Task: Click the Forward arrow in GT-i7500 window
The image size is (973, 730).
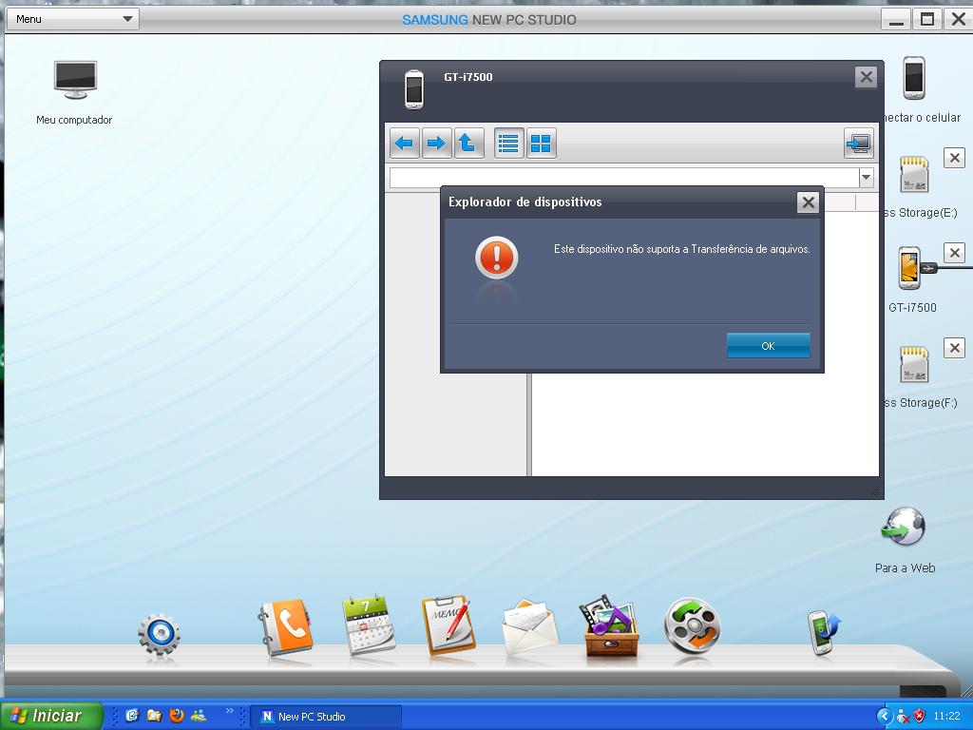Action: tap(437, 144)
